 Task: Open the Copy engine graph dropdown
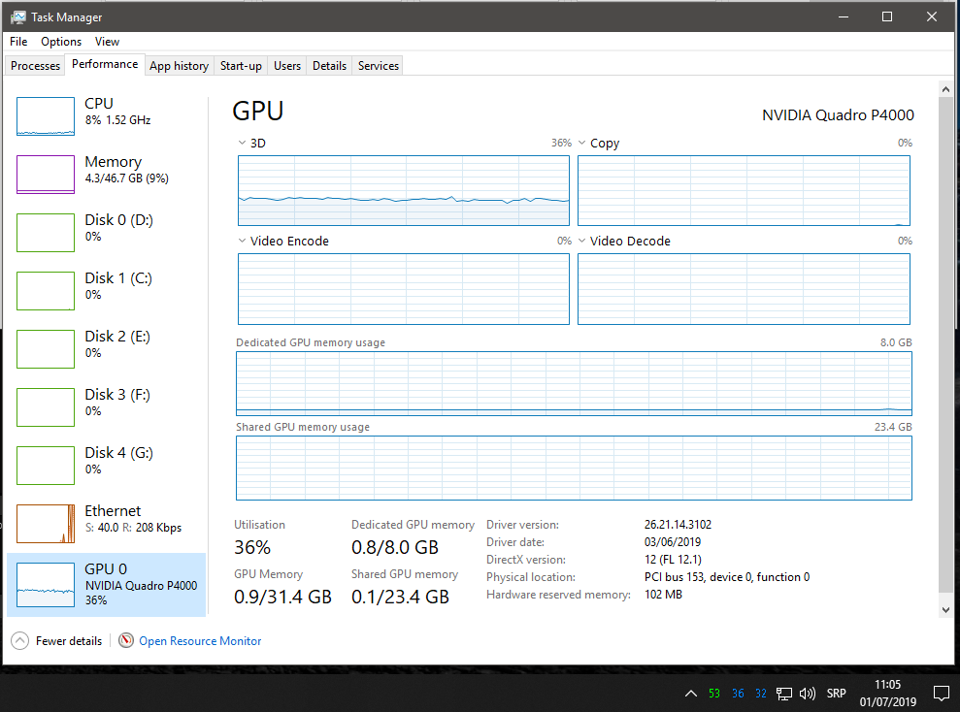point(582,144)
